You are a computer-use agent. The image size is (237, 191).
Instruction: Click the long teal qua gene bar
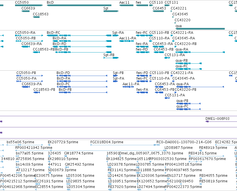200,29
